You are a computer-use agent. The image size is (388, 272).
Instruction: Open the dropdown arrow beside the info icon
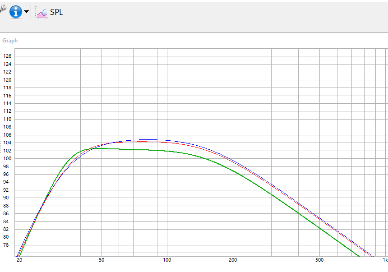coord(26,12)
